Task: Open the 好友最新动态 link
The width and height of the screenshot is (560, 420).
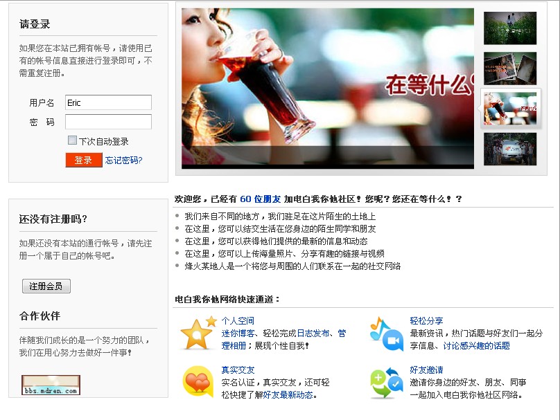Action: click(288, 395)
